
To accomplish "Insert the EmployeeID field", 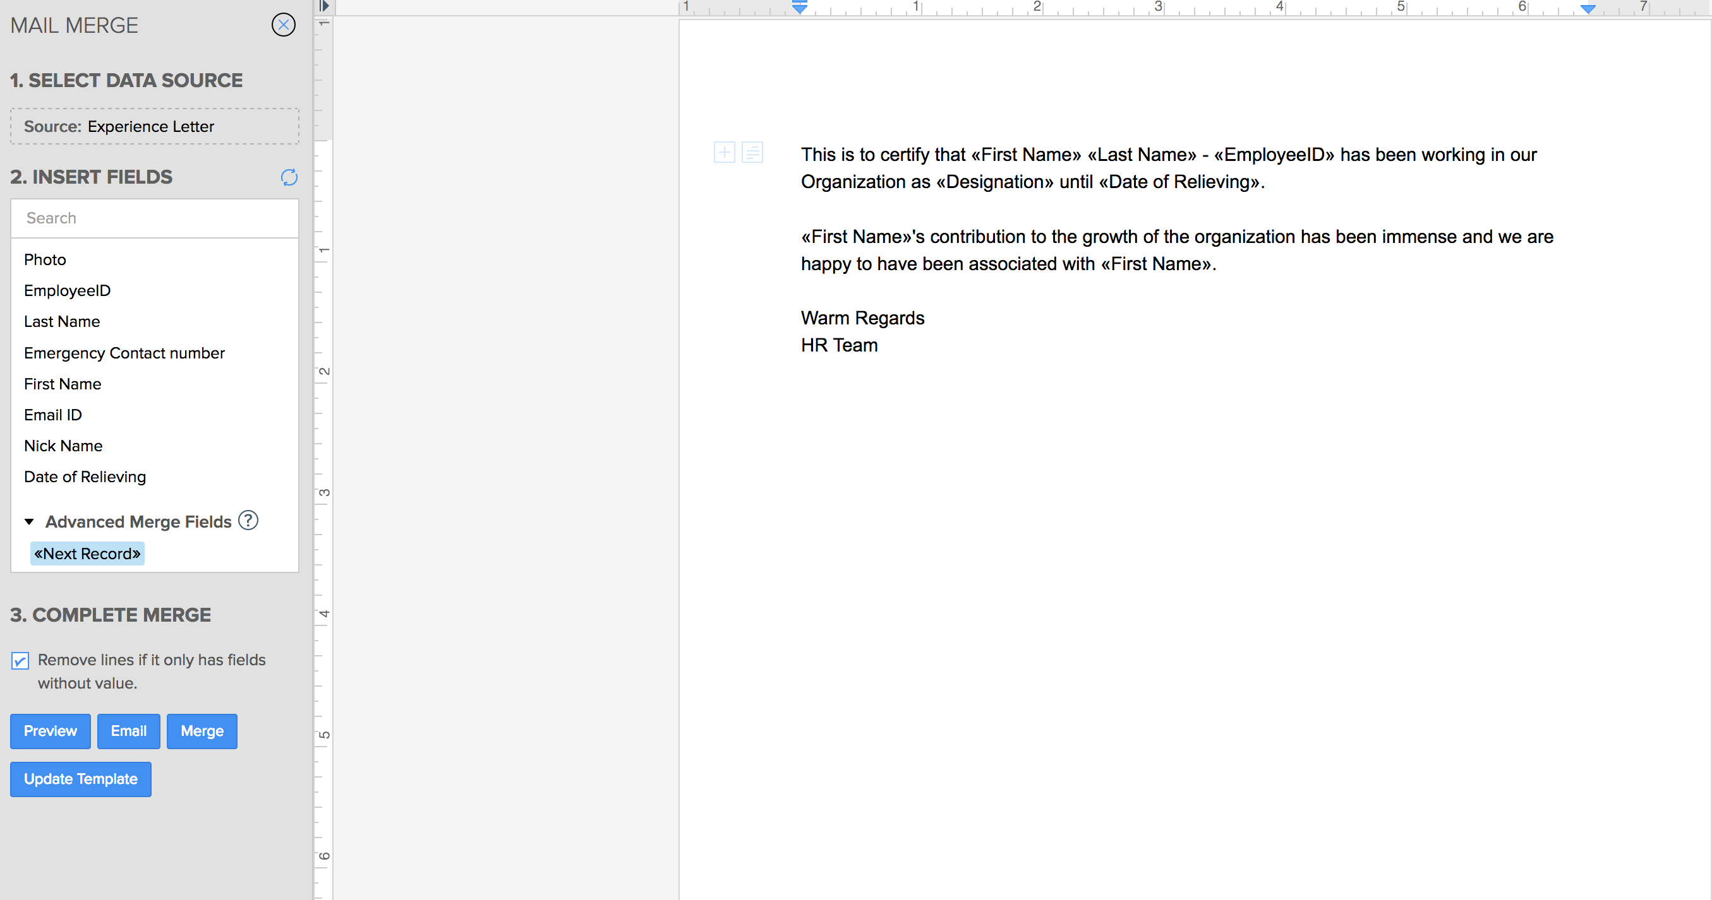I will point(67,290).
